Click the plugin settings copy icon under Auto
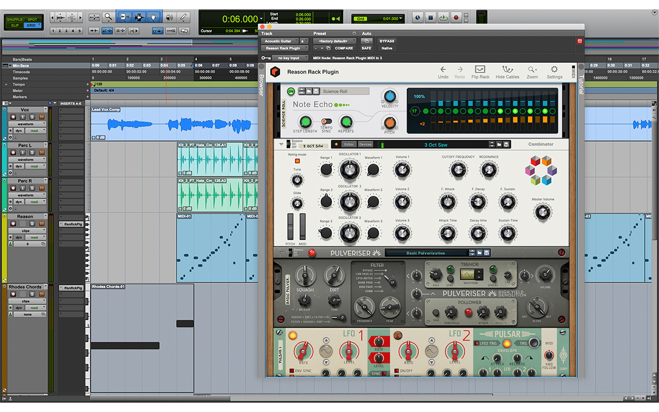659x412 pixels. tap(367, 41)
